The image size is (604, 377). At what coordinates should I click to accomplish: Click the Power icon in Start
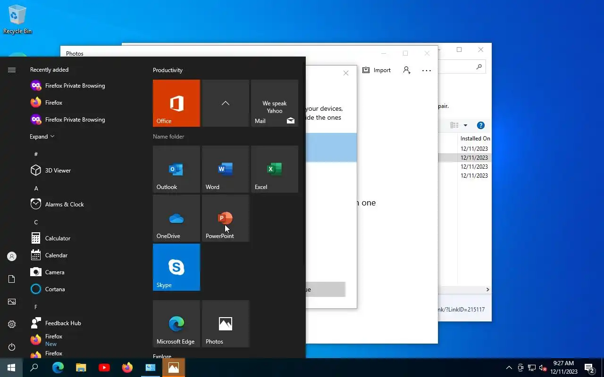12,347
